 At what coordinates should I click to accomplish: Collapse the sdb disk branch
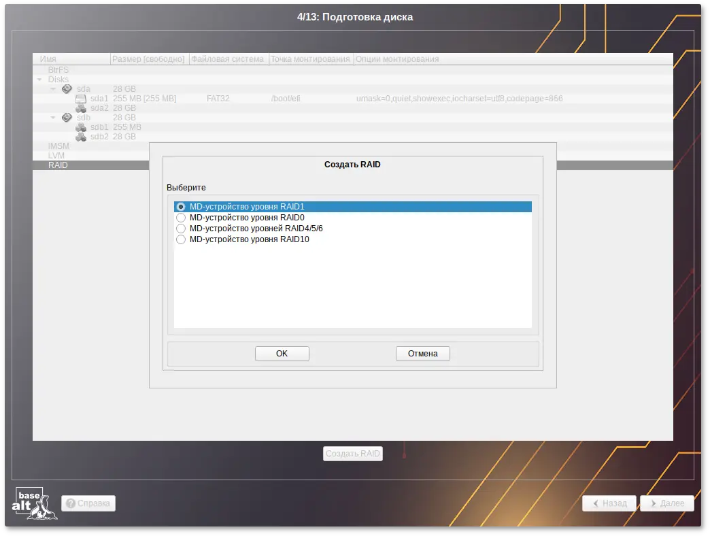pos(53,118)
